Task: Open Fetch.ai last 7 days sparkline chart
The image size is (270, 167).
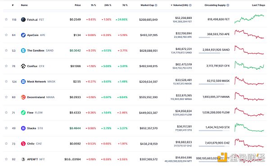Action: pyautogui.click(x=249, y=19)
